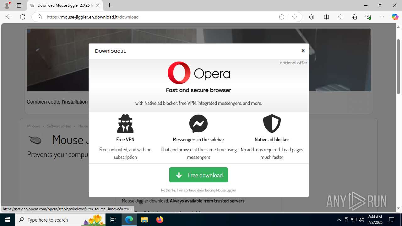Go back to previous page
This screenshot has width=402, height=226.
9,17
